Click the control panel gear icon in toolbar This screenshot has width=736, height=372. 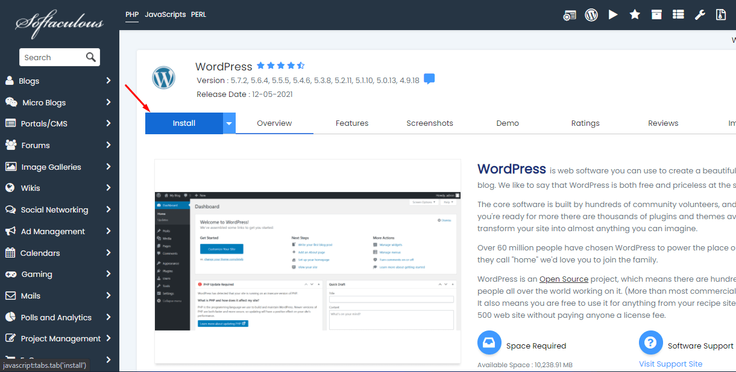pyautogui.click(x=570, y=15)
